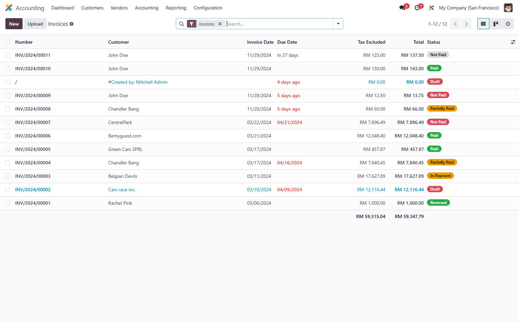Click the Partially Paid badge for INV/2024/00008
519x322 pixels.
pyautogui.click(x=442, y=109)
